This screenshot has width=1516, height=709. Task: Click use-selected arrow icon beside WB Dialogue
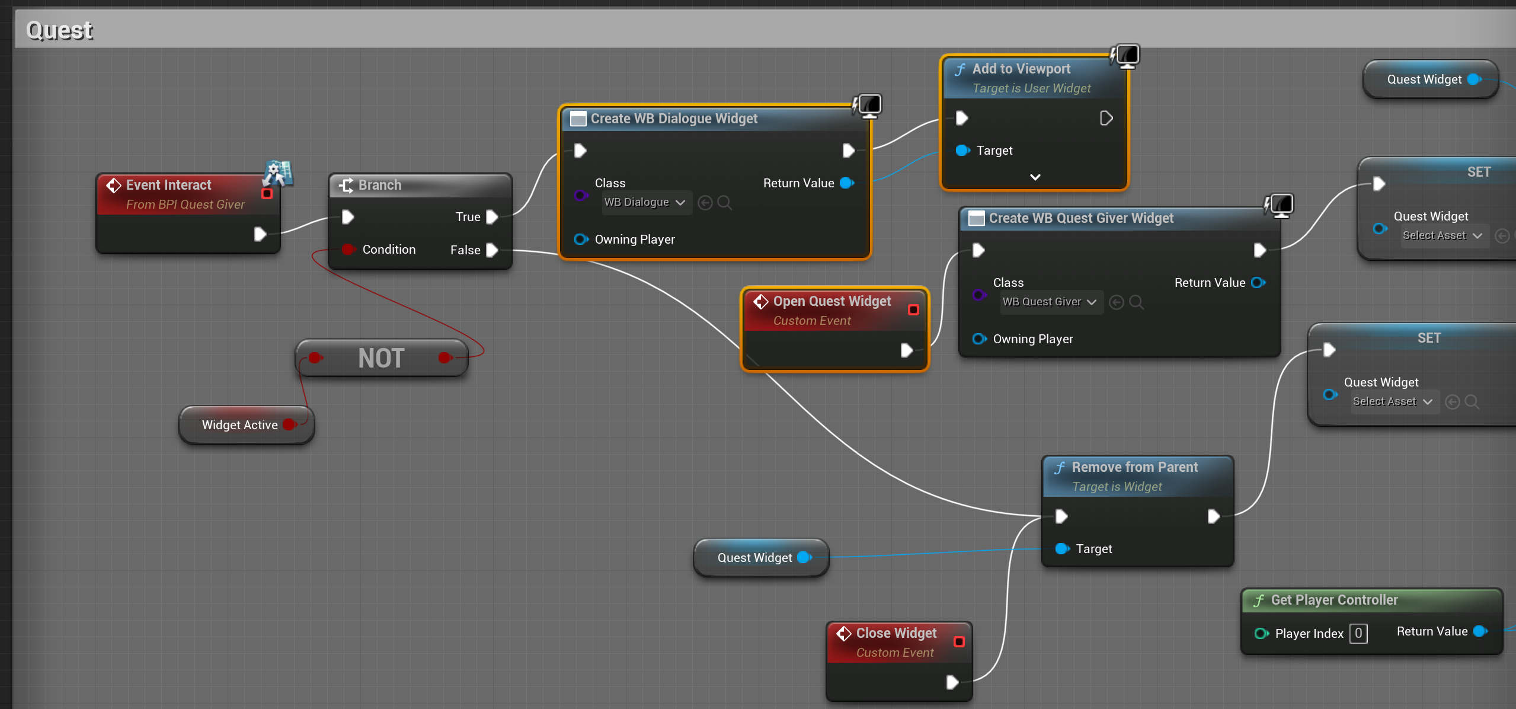(705, 203)
